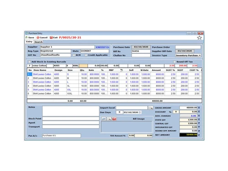The image size is (228, 171).
Task: Click the highlighted orange quantity entry cell
Action: [83, 66]
